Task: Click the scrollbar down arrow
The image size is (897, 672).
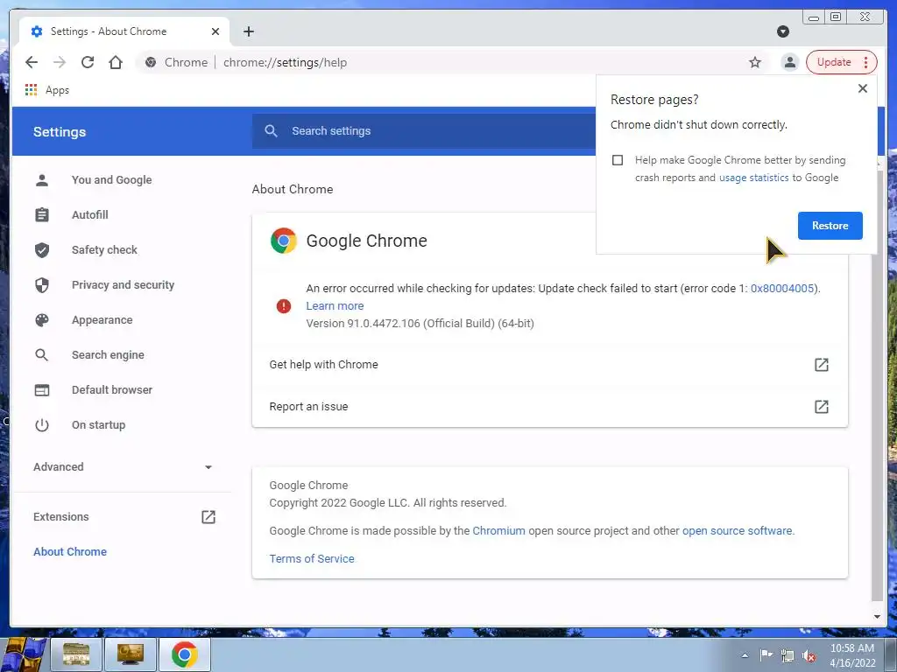Action: click(x=876, y=617)
